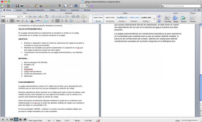Open the zoom percentage dropdown in toolbar
This screenshot has height=122, width=202.
pos(87,6)
